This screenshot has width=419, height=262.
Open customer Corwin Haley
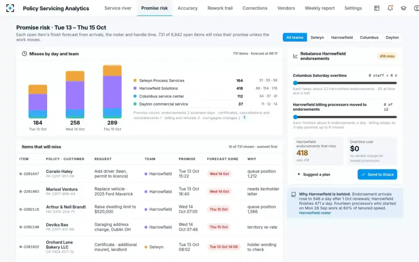tap(59, 172)
